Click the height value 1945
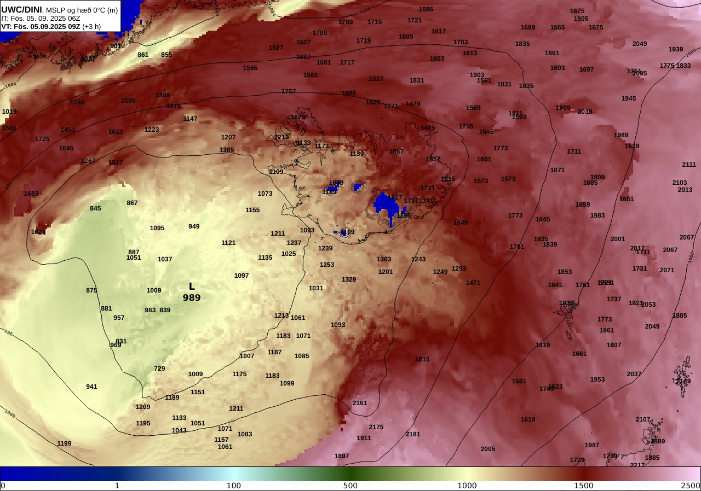The height and width of the screenshot is (491, 701). pos(629,98)
